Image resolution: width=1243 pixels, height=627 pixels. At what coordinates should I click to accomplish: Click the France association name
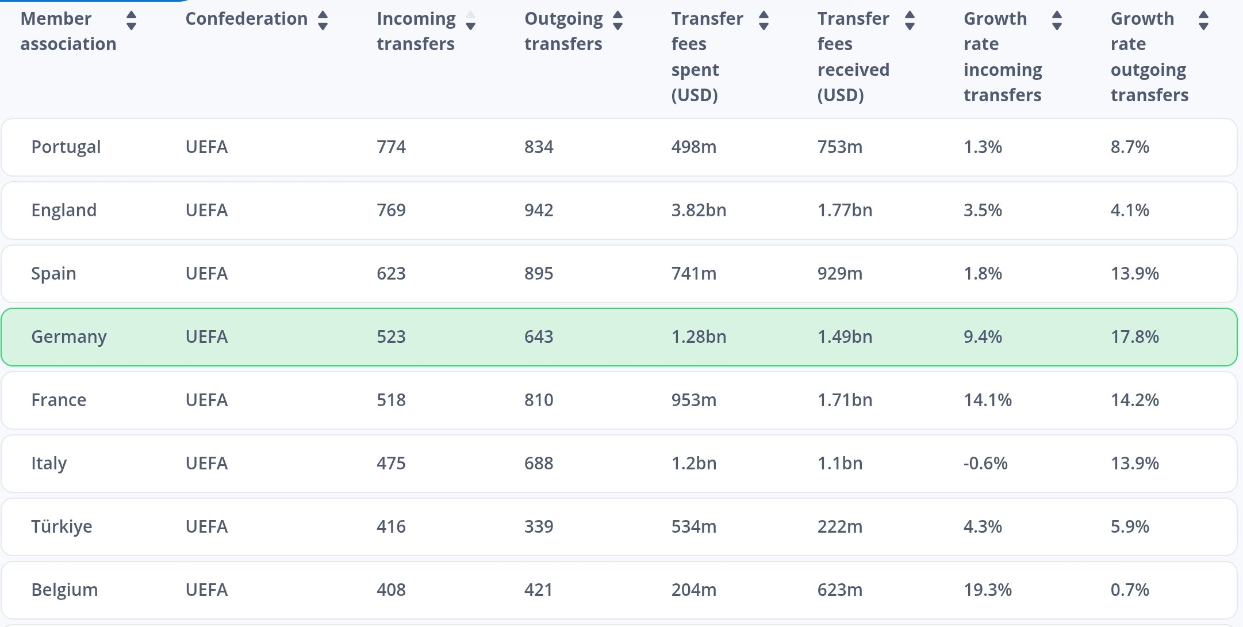(59, 400)
